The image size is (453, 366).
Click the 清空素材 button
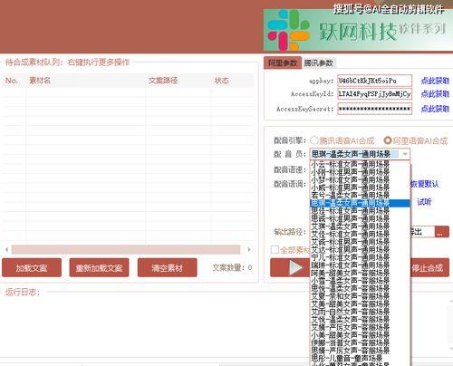(x=167, y=267)
